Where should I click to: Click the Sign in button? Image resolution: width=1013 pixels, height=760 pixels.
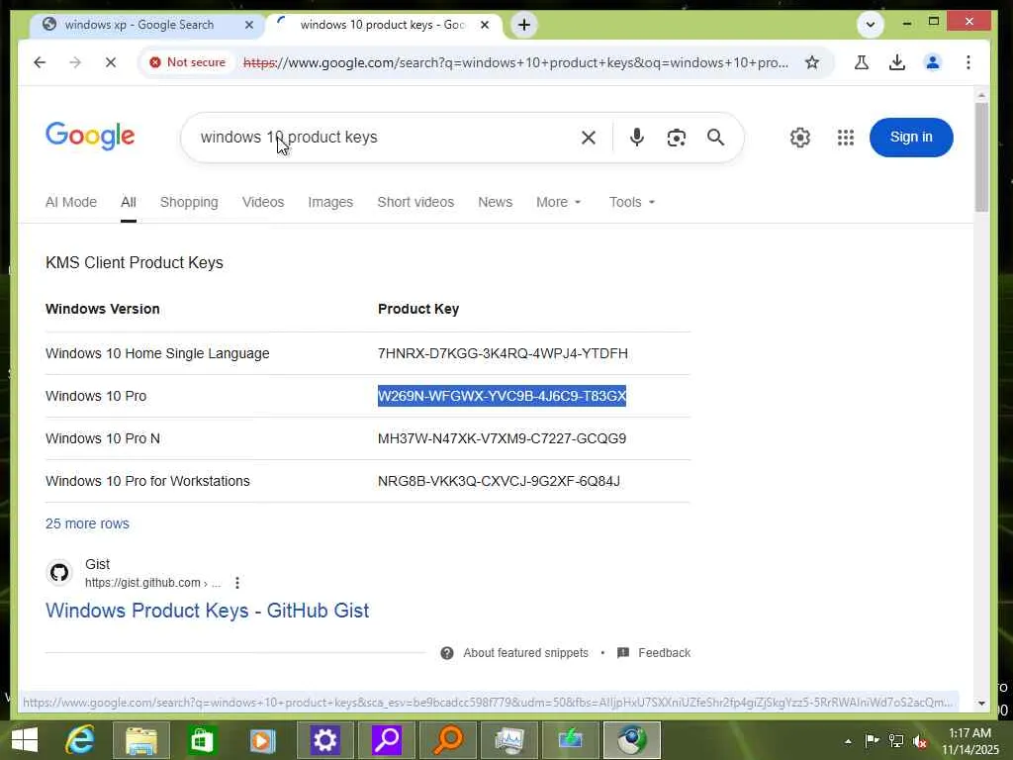click(x=911, y=137)
